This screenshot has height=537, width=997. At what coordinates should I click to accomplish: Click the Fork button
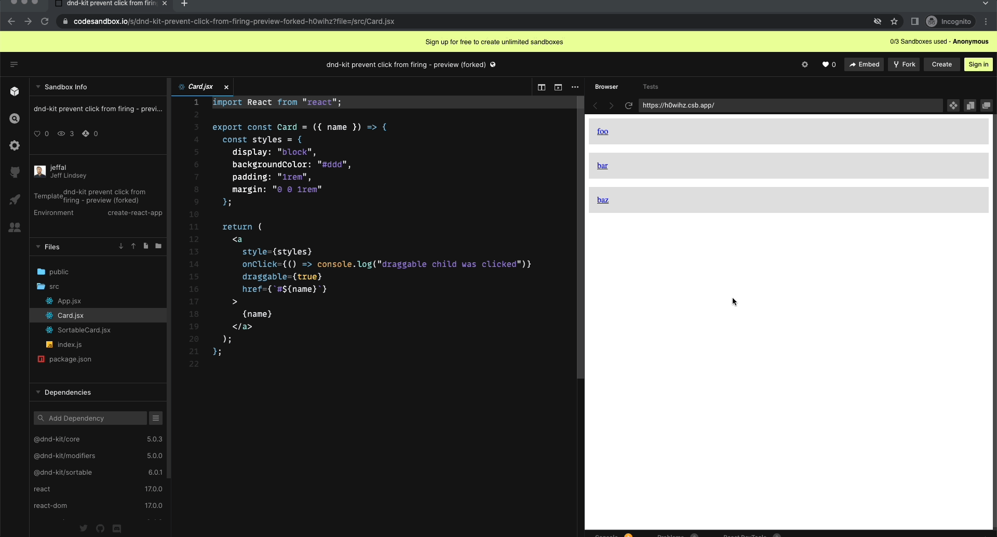pos(904,64)
